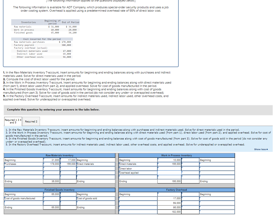Click the Work in Process Inventory header

(x=177, y=155)
